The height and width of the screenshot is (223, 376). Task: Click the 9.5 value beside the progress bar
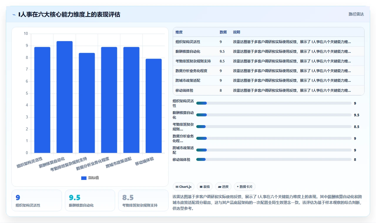pos(356,115)
